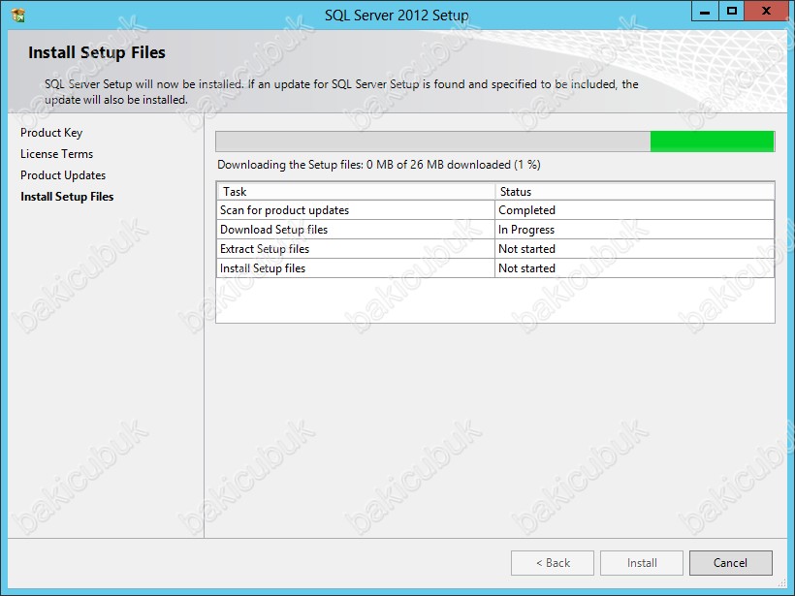Click the 'Install Setup Files' page heading
The height and width of the screenshot is (596, 795).
[x=97, y=52]
